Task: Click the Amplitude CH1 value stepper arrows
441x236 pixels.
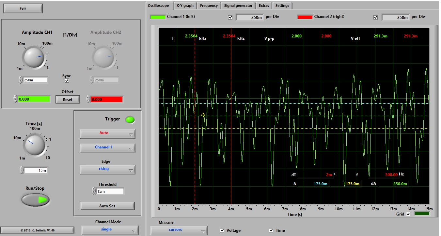Action: point(21,80)
